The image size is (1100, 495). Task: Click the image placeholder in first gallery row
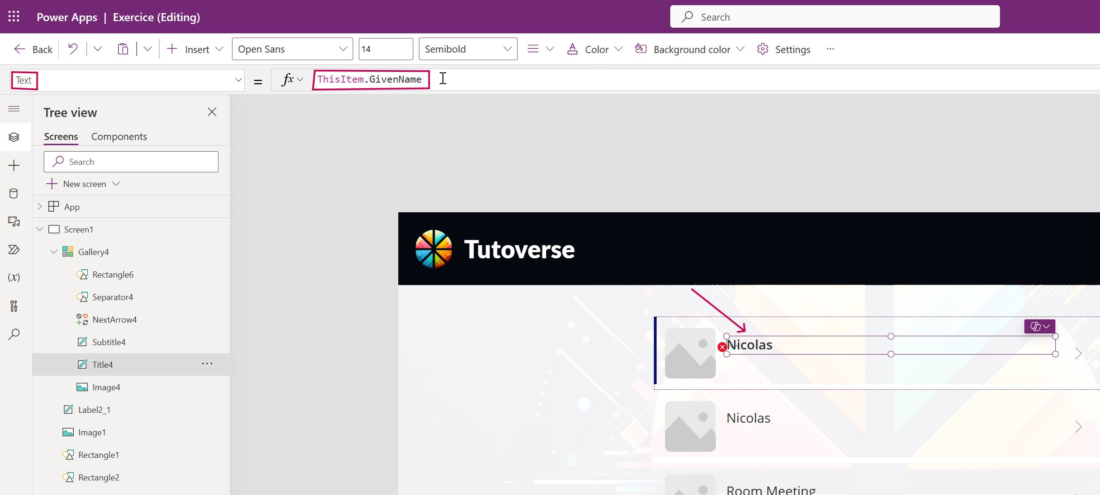(690, 353)
